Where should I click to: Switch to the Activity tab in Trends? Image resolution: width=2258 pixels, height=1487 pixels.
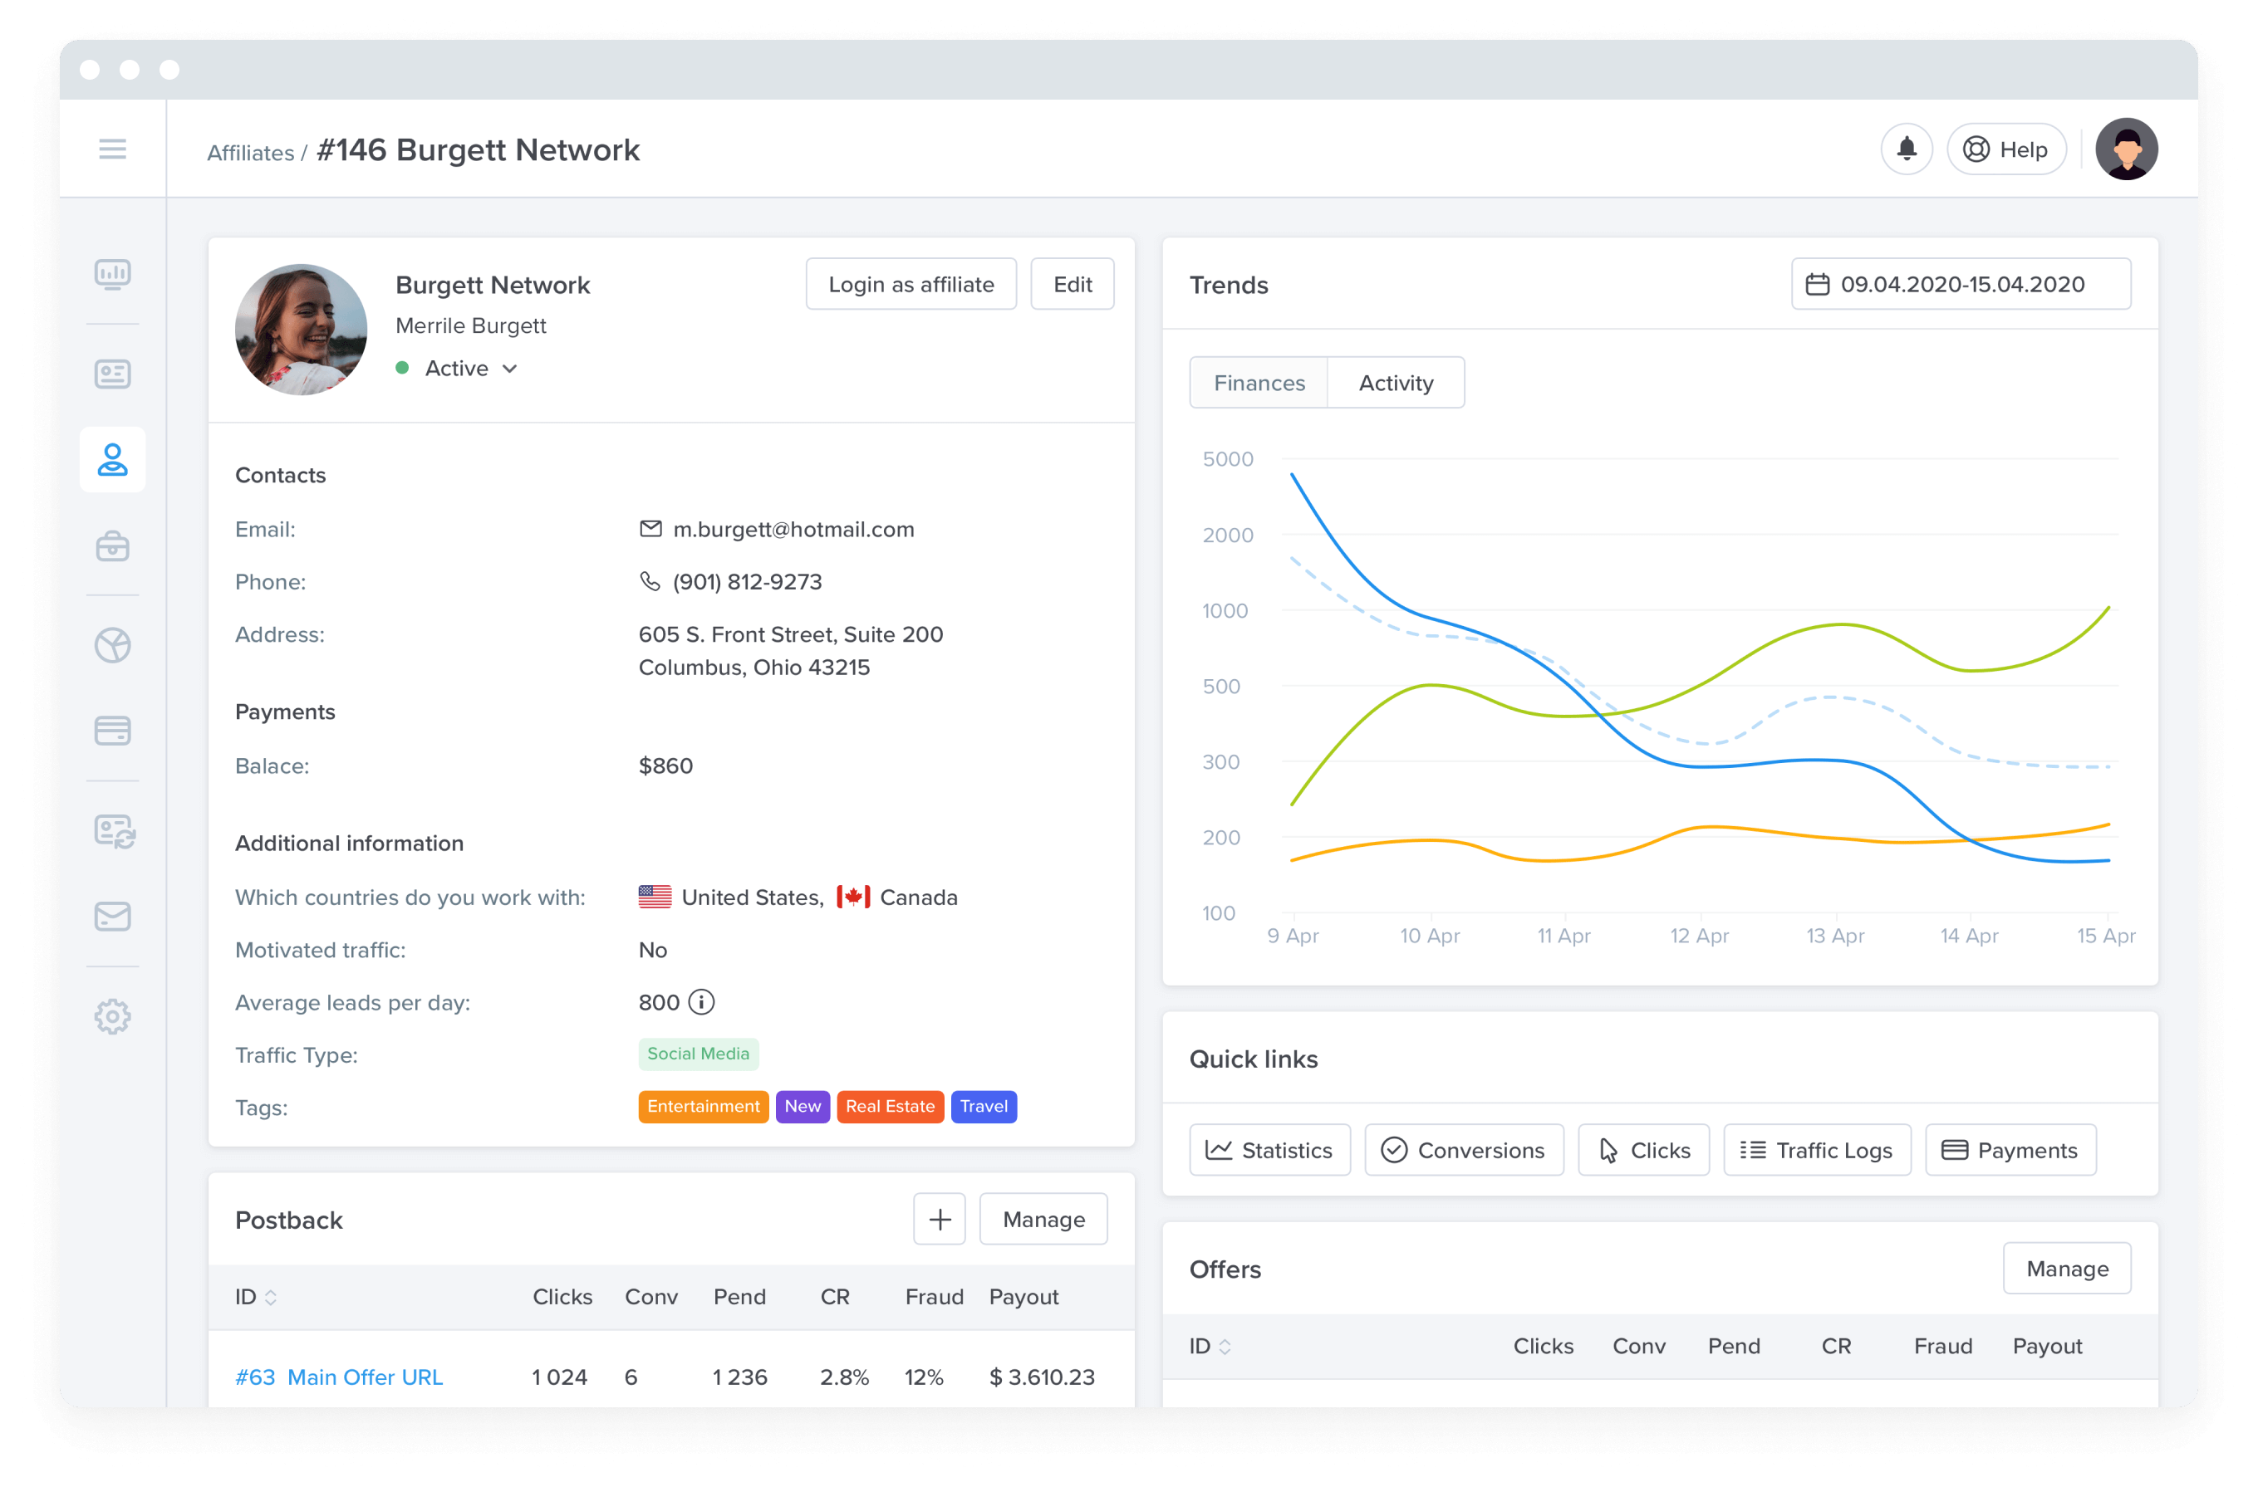1393,384
